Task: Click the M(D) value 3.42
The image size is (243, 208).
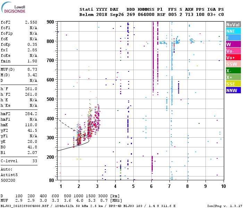Action: point(32,75)
